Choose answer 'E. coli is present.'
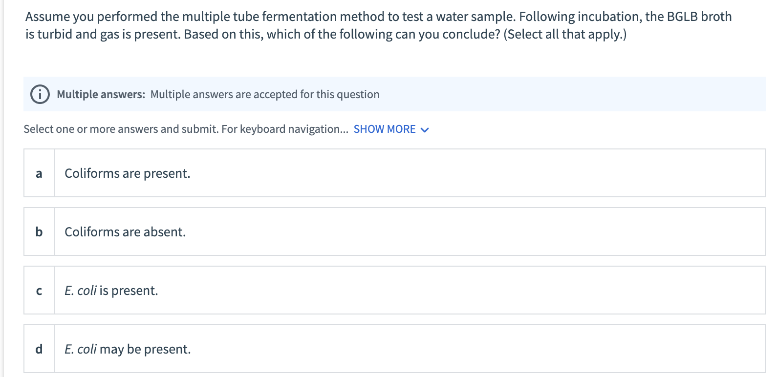The width and height of the screenshot is (777, 377). pyautogui.click(x=111, y=291)
